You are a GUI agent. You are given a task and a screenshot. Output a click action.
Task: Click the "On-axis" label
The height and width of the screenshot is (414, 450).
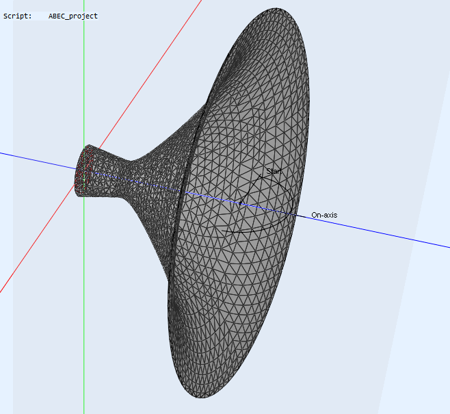pos(324,215)
